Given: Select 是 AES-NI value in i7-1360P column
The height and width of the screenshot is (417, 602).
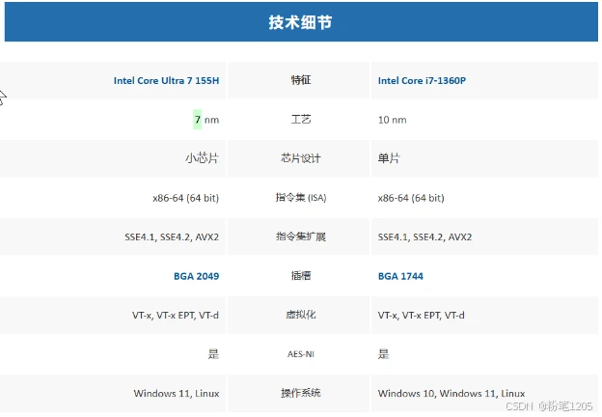Looking at the screenshot, I should (383, 354).
